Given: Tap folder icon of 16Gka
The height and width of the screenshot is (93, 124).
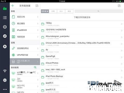Looking at the screenshot, I should [43, 24].
